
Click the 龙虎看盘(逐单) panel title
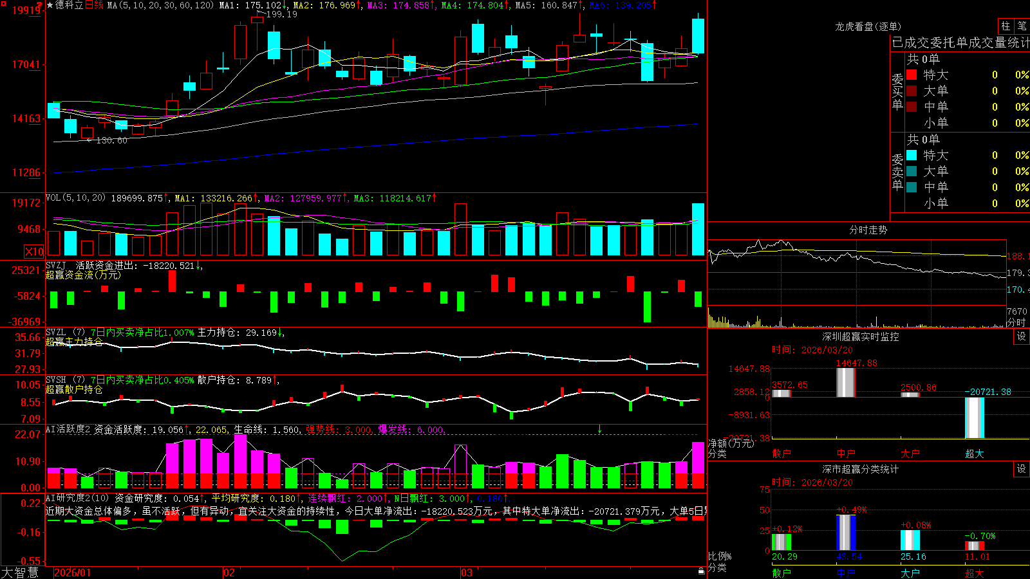[x=868, y=27]
